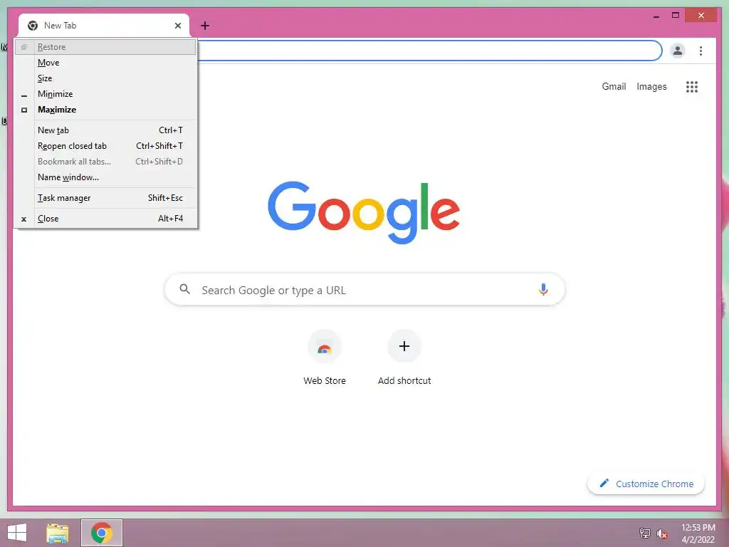729x547 pixels.
Task: Select Reopen closed tab
Action: click(105, 146)
